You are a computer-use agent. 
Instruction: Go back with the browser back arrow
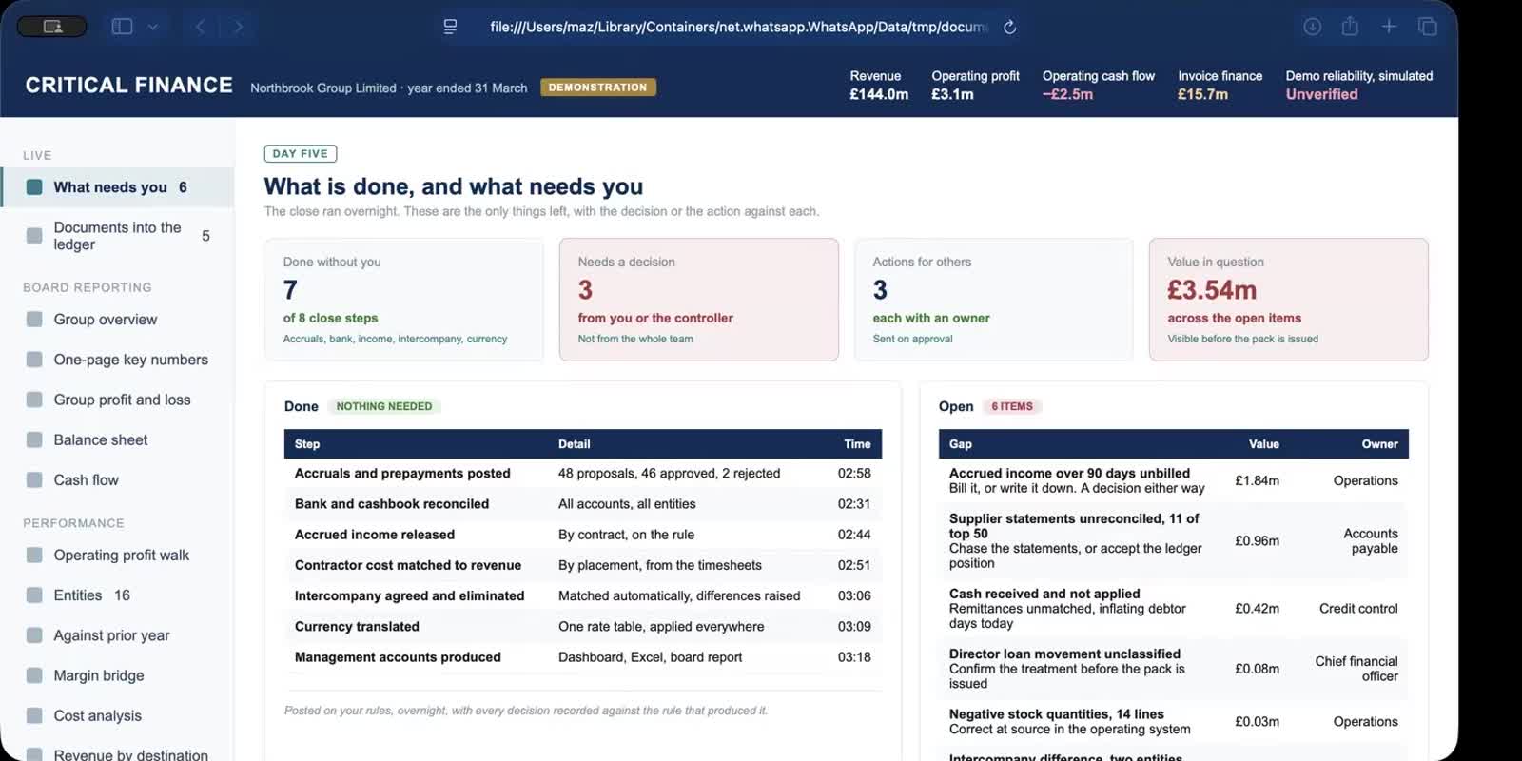200,27
